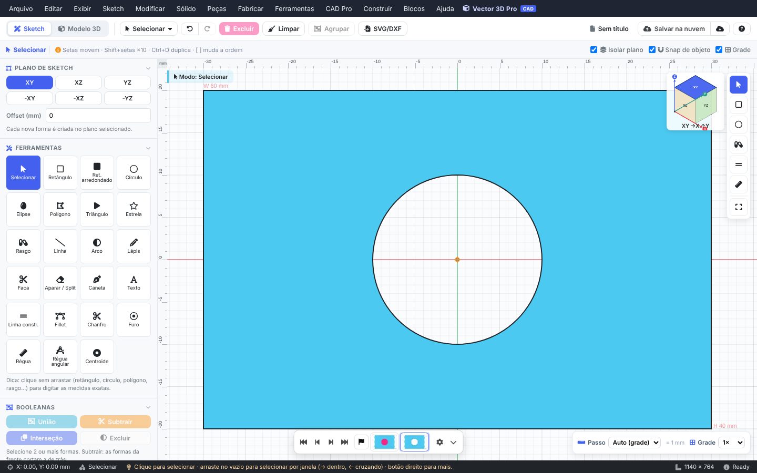Collapse the Booleanas section
757x473 pixels.
pos(148,407)
